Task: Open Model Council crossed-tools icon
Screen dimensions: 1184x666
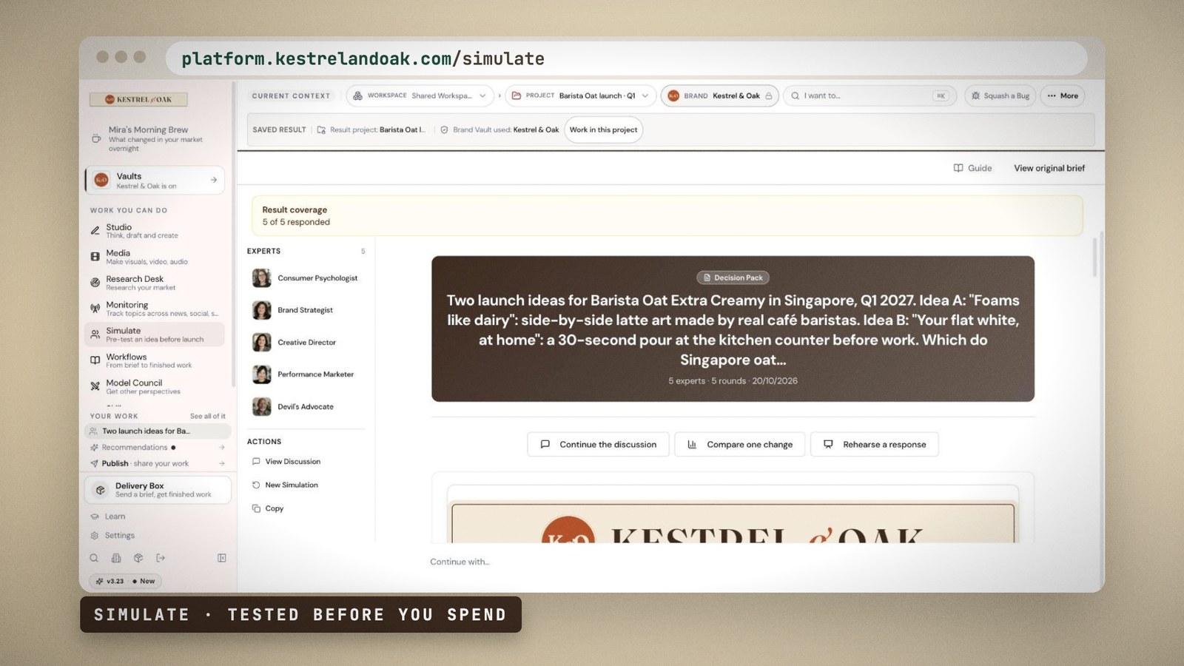Action: pyautogui.click(x=95, y=386)
